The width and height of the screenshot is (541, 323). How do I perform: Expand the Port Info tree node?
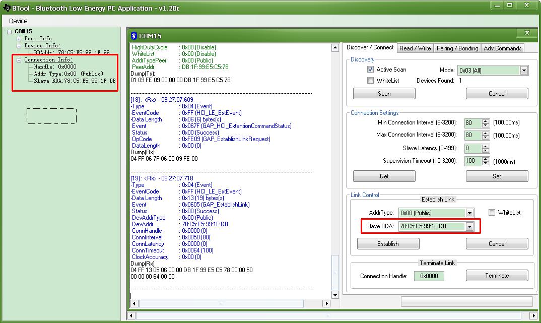click(x=19, y=39)
